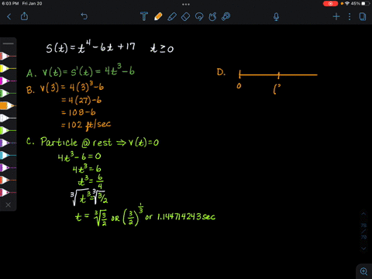
Task: Tap the Wi-Fi status icon
Action: click(x=347, y=4)
